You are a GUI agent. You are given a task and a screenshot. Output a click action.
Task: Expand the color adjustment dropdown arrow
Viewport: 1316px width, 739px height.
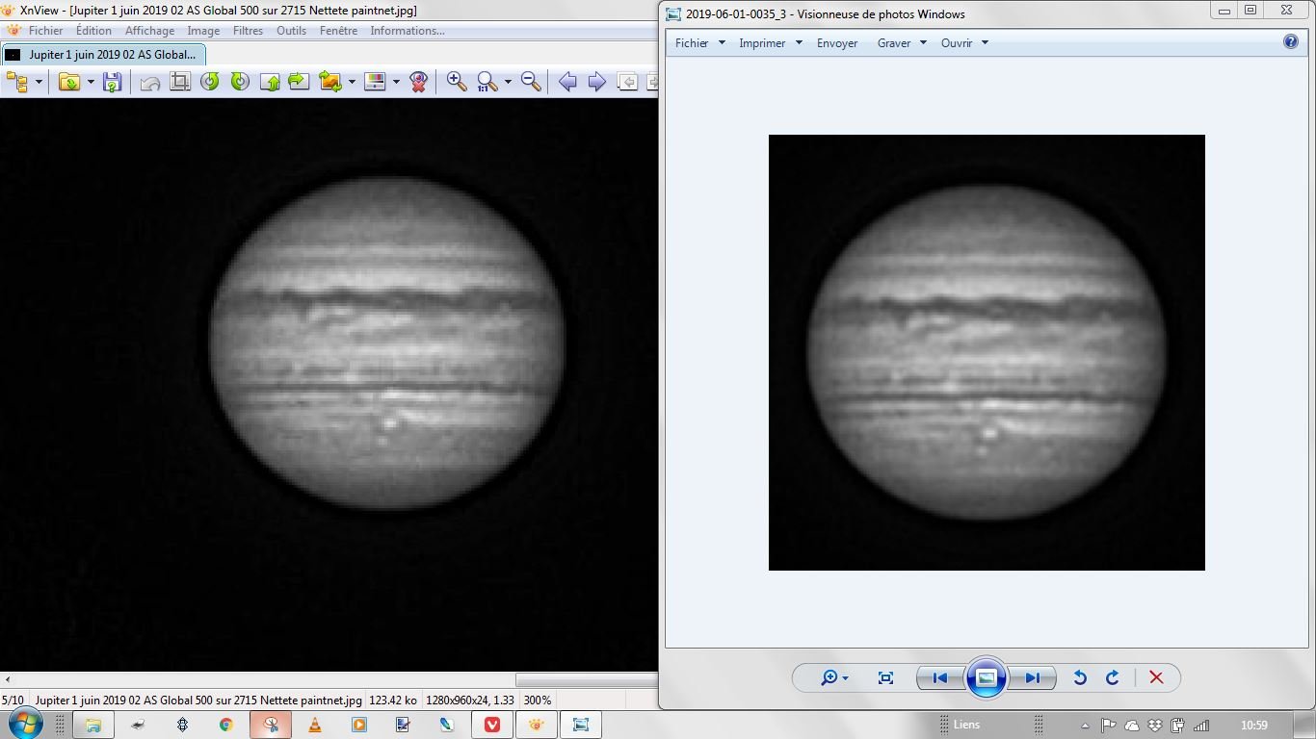pos(396,82)
